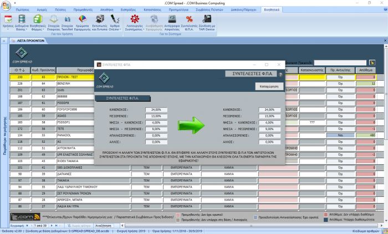Expand the Βοηθητικές Φόρμες menu
Image resolution: width=388 pixels, height=234 pixels.
point(38,23)
